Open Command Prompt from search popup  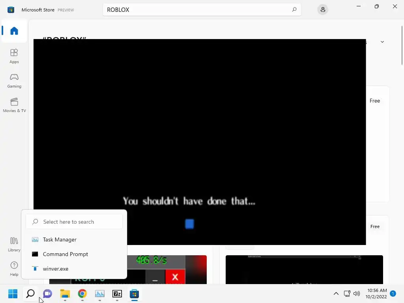coord(74,254)
